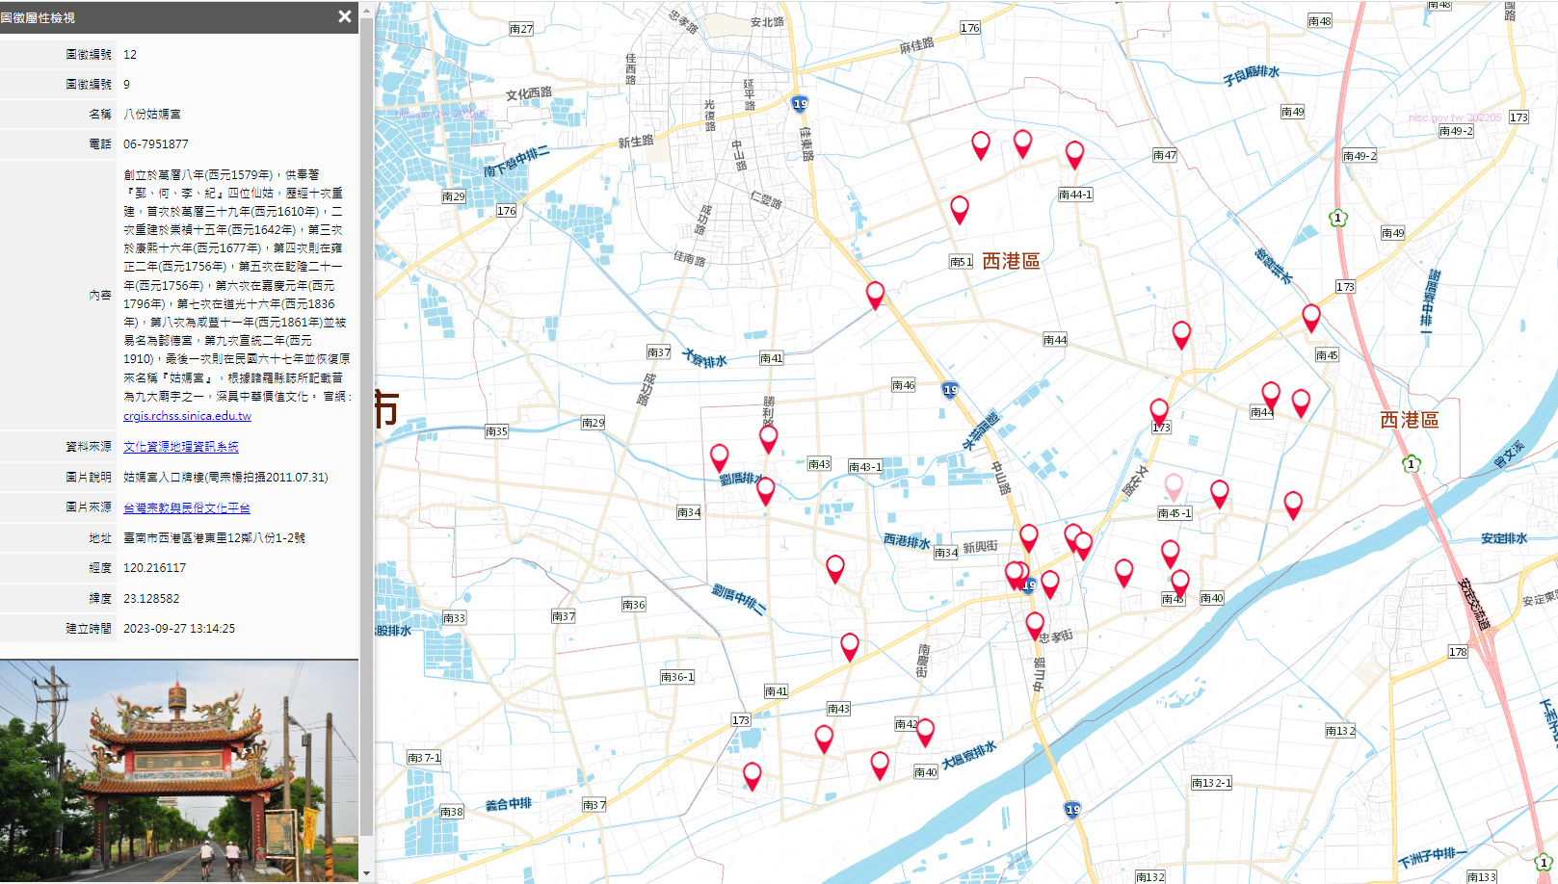
Task: Select the southernmost pin near 南38
Action: click(x=753, y=774)
